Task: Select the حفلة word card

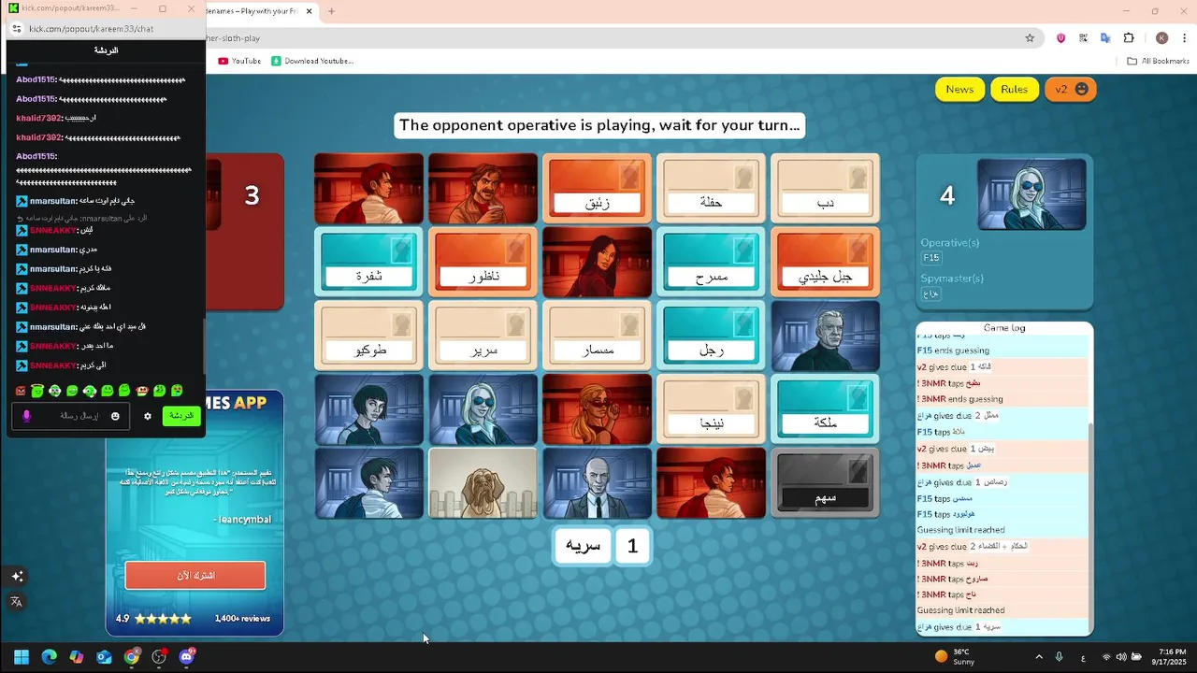Action: [711, 188]
